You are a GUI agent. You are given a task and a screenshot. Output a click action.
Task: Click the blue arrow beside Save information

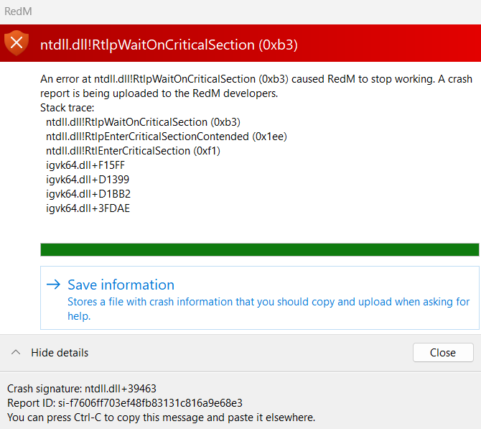[53, 285]
